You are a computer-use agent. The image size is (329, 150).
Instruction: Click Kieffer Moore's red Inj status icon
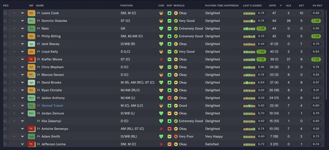click(31, 59)
